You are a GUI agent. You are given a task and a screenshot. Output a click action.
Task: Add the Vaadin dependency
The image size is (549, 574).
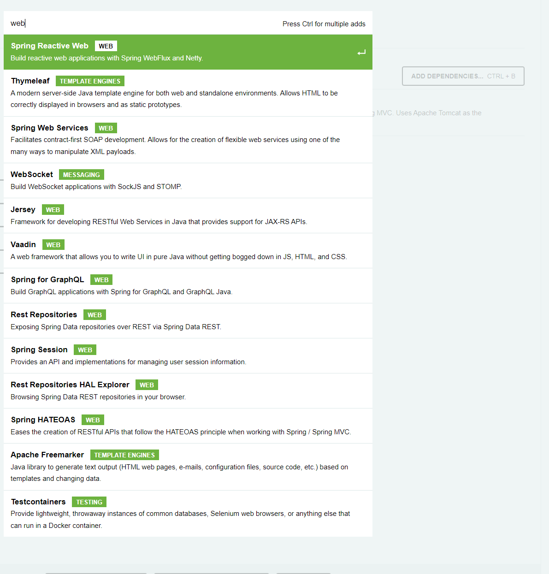click(x=188, y=251)
